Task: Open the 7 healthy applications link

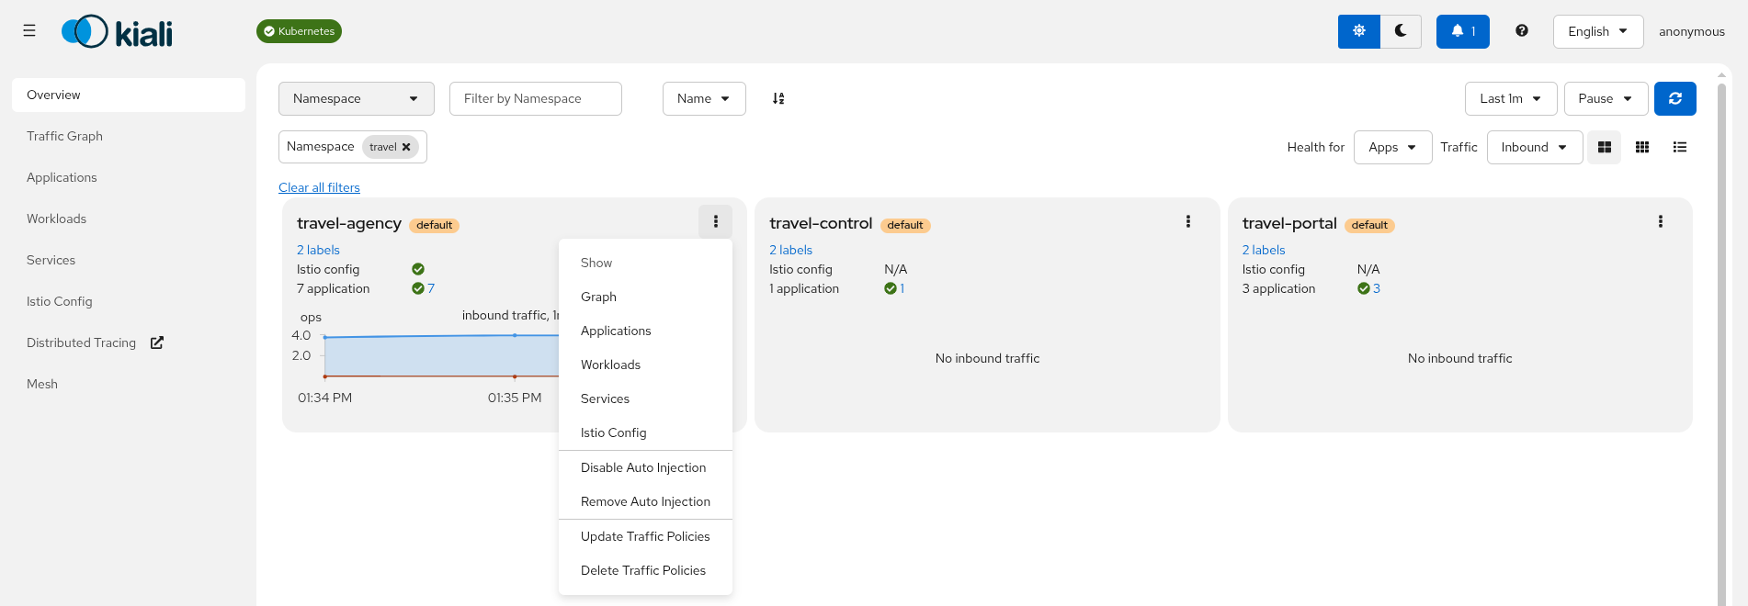Action: 431,288
